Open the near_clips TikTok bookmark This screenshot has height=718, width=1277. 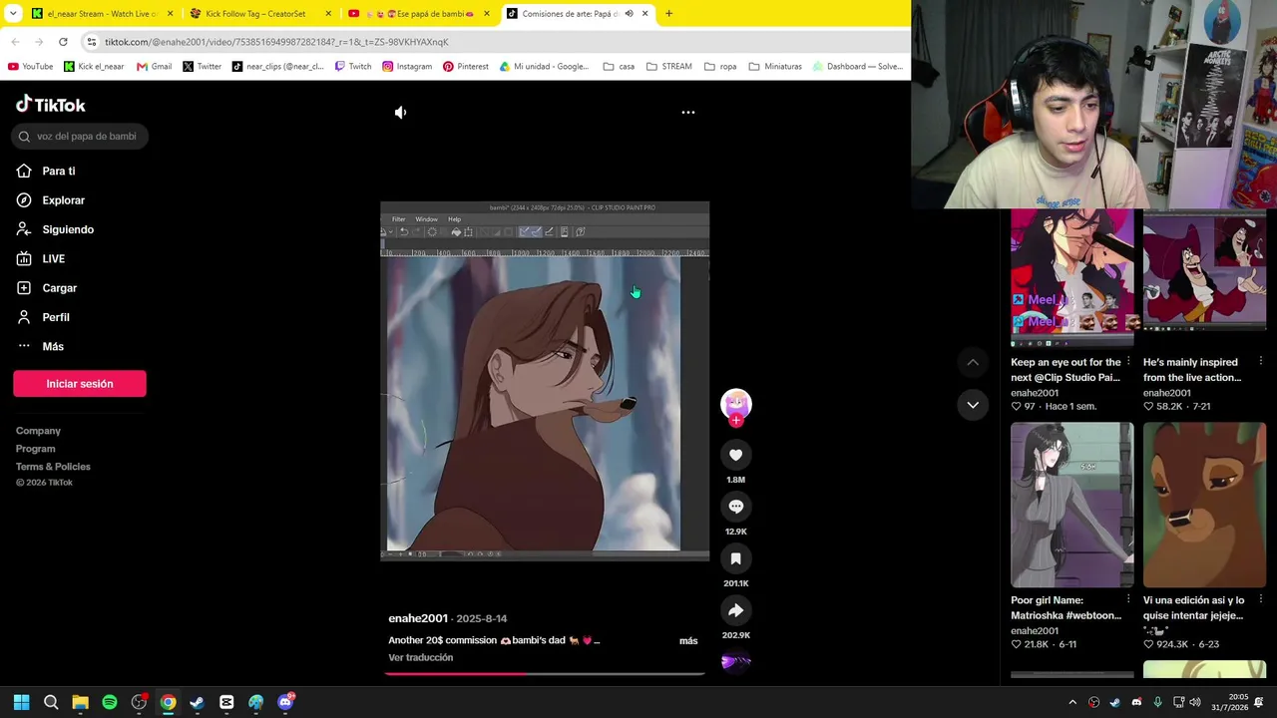[277, 67]
